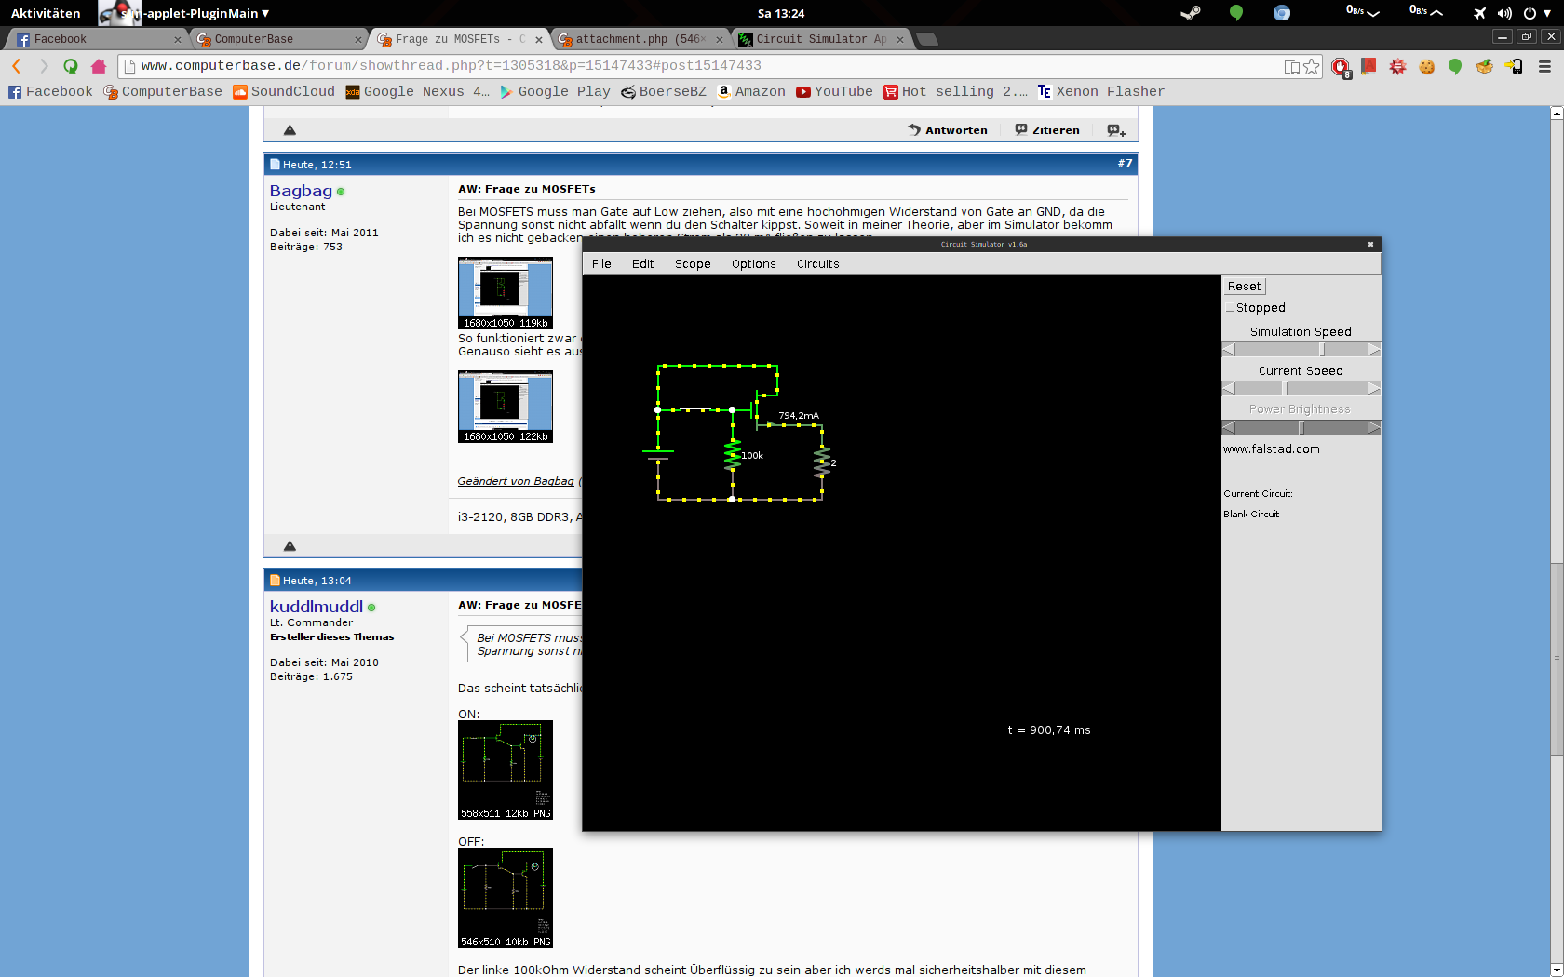The image size is (1564, 977).
Task: Open the AdBlock extension icon
Action: (x=1341, y=67)
